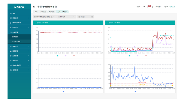Click the 切换主题 theme switch link

point(172,7)
